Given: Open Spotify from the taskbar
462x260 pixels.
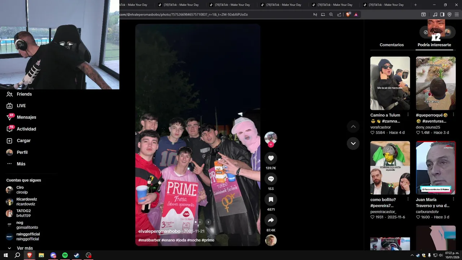Looking at the screenshot, I should (65, 255).
